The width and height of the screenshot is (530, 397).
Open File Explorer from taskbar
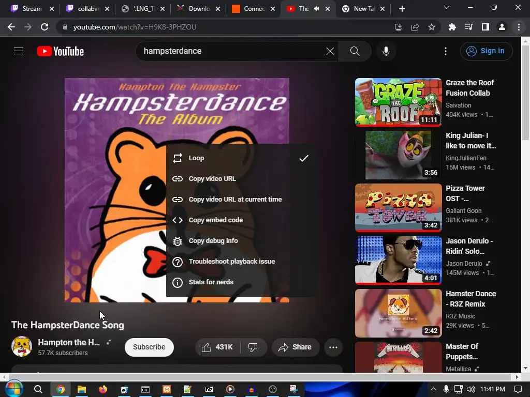pyautogui.click(x=82, y=389)
